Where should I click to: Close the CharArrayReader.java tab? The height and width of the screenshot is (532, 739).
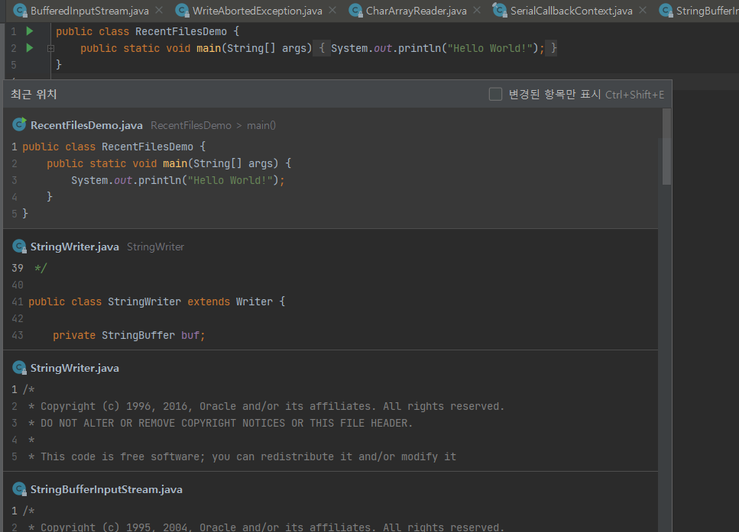[477, 10]
